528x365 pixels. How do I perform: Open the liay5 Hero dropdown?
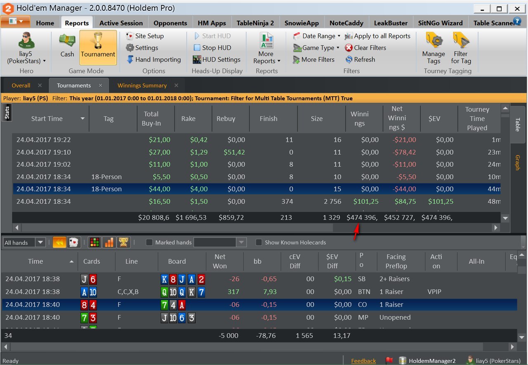(26, 49)
